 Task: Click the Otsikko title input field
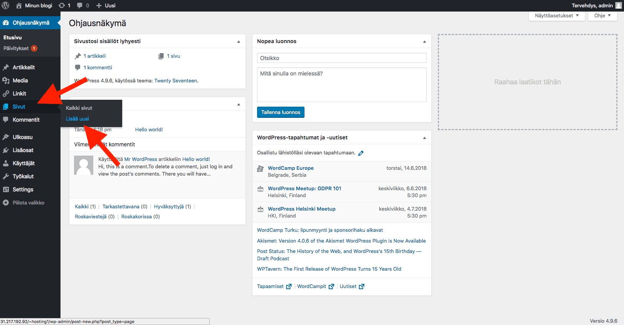342,58
